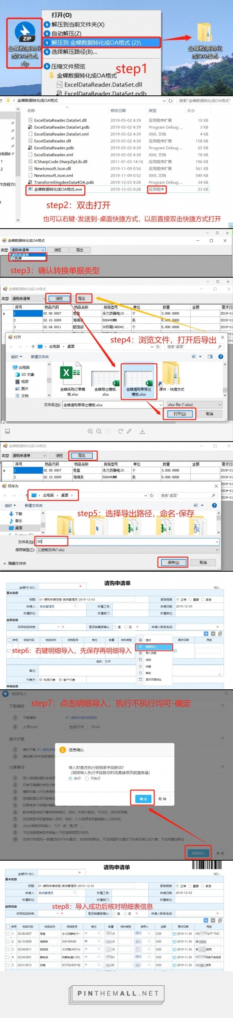Open 组织 dropdown in Open dialog
The width and height of the screenshot is (233, 1018).
[17, 357]
